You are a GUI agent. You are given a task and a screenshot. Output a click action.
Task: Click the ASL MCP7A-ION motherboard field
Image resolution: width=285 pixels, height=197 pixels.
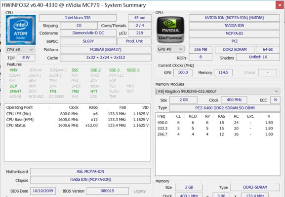(90, 171)
